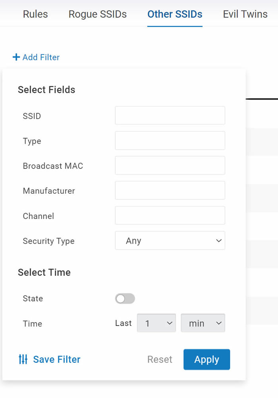The height and width of the screenshot is (398, 278).
Task: Click the Add Filter link text
Action: (41, 58)
